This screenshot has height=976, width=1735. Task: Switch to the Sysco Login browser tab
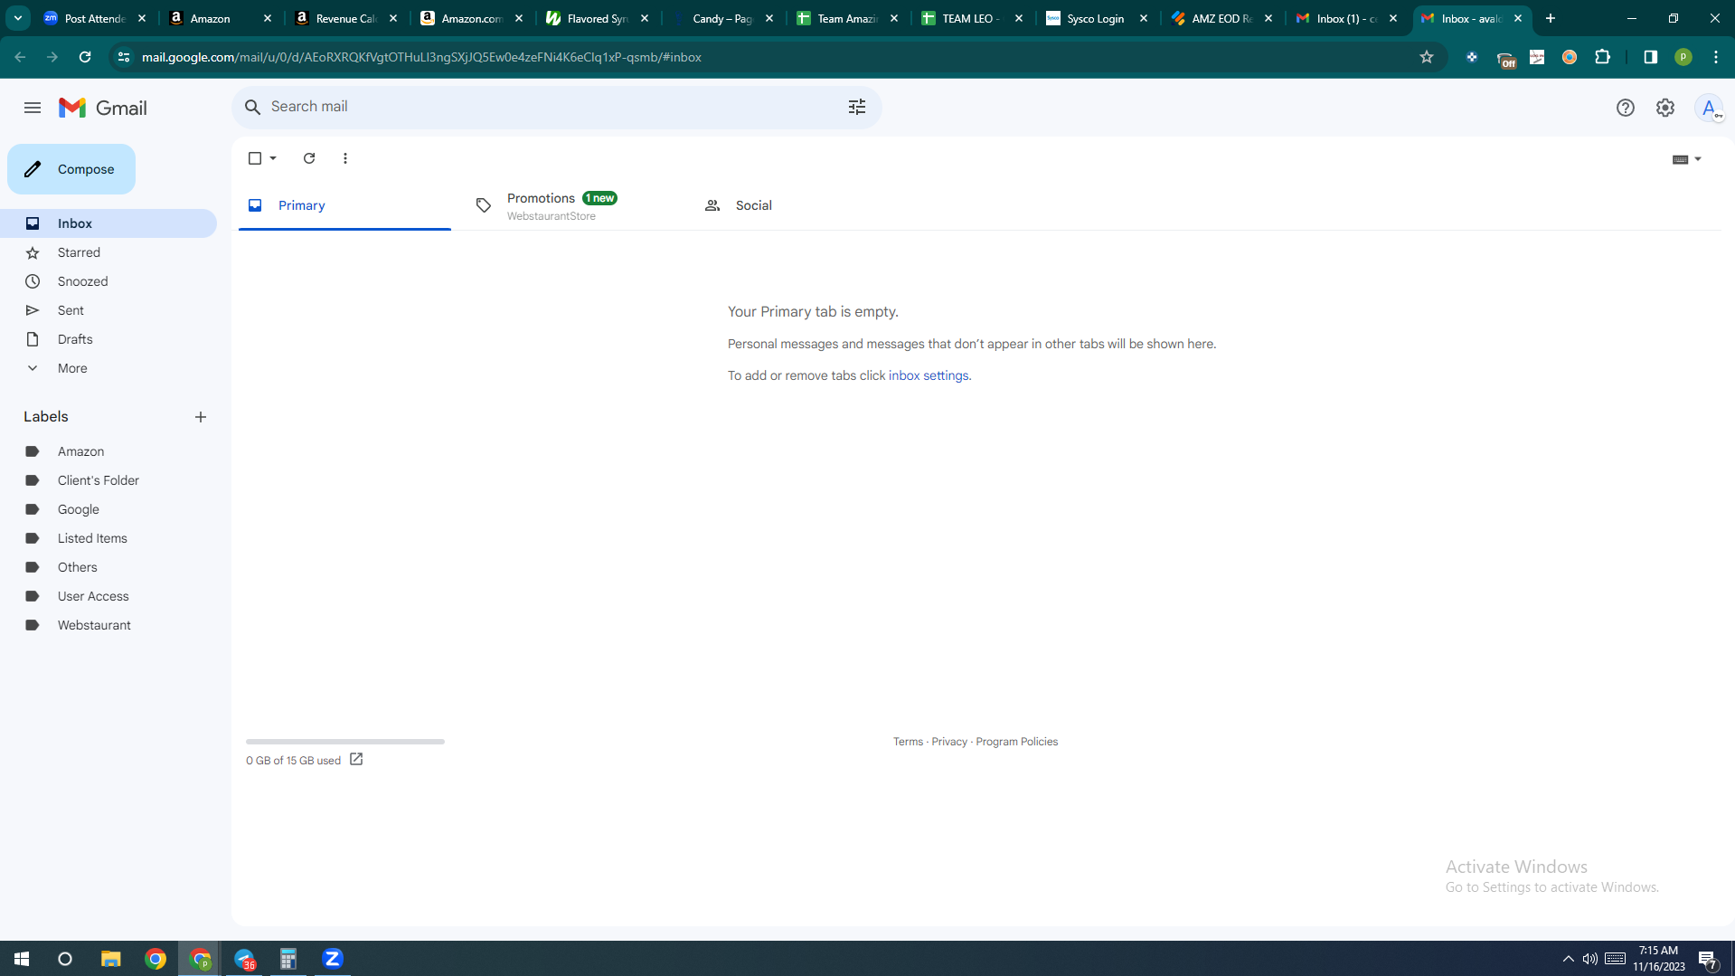click(x=1097, y=18)
